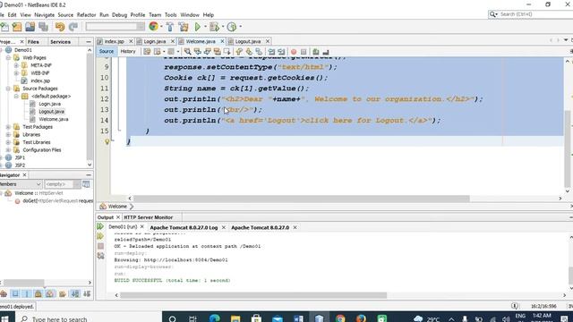Screen dimensions: 573x322
Task: Switch to the Login.java editor tab
Action: coord(155,41)
